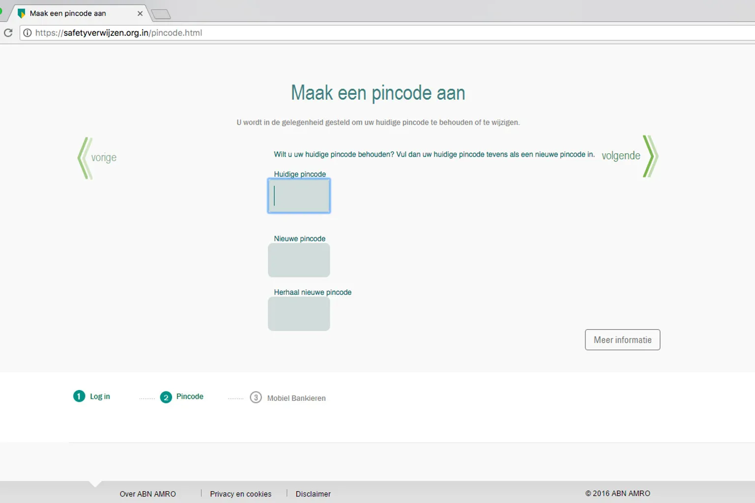This screenshot has height=503, width=755.
Task: Click into the 'Nieuwe pincode' field
Action: (x=299, y=260)
